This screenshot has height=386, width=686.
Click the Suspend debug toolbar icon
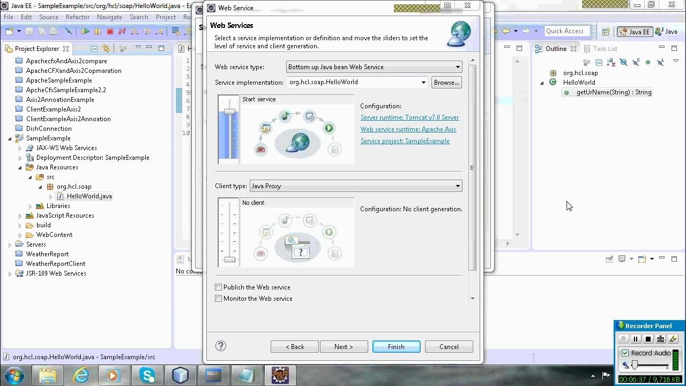point(98,32)
